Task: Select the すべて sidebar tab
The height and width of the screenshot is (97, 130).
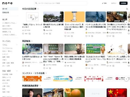Action: click(x=10, y=9)
